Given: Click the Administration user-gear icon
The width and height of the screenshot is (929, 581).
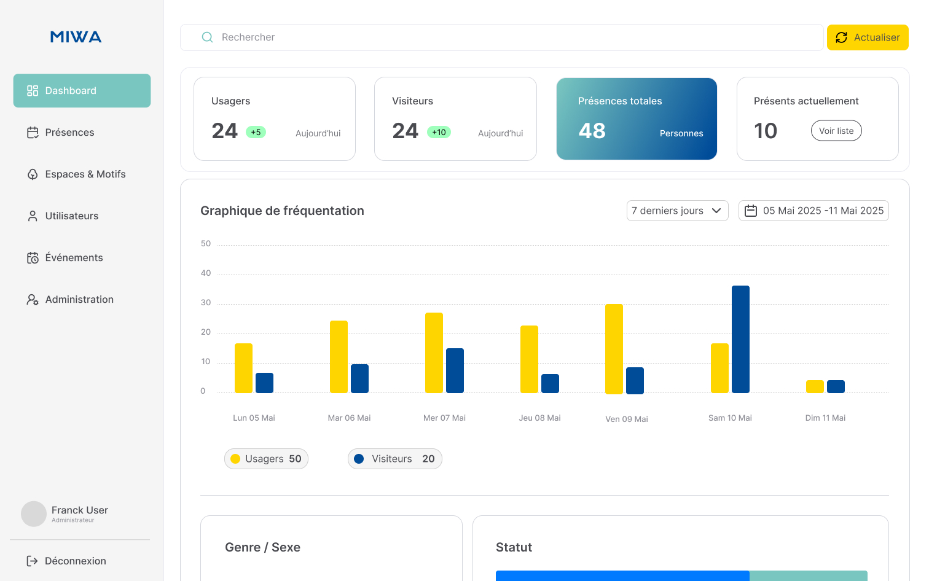Looking at the screenshot, I should [33, 300].
